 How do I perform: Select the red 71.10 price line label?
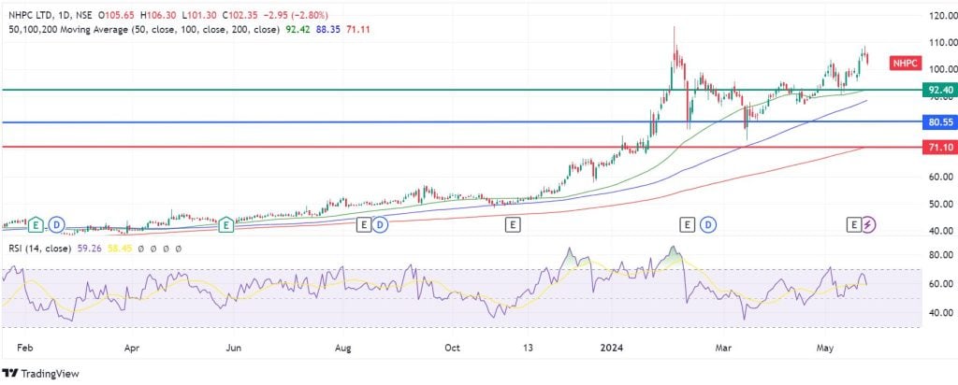tap(940, 147)
